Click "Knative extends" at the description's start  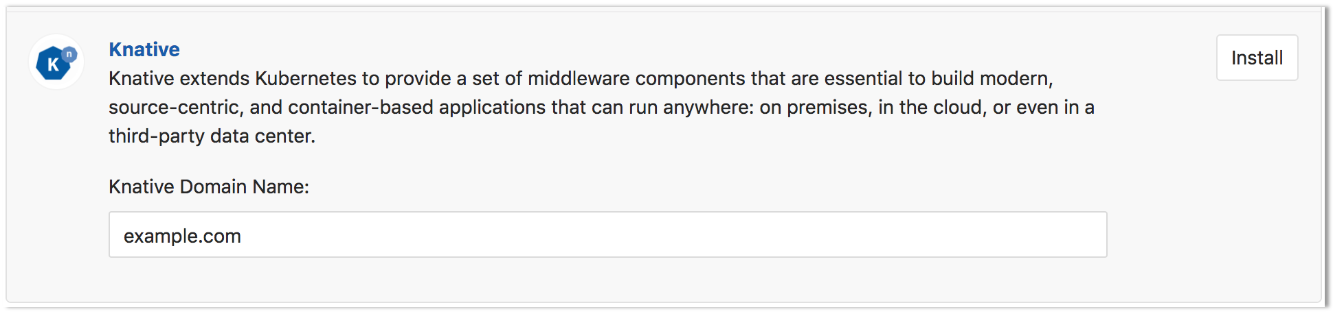coord(179,79)
